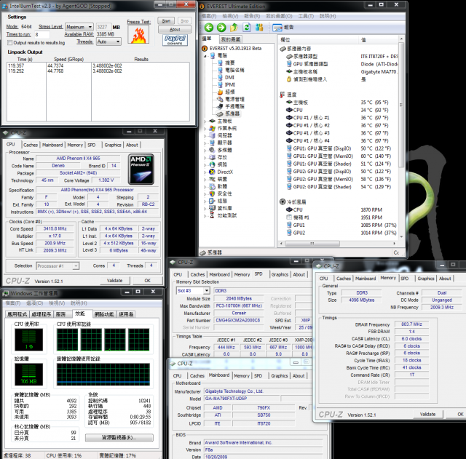Expand the motherboard node above the Windows-flag node

point(205,121)
